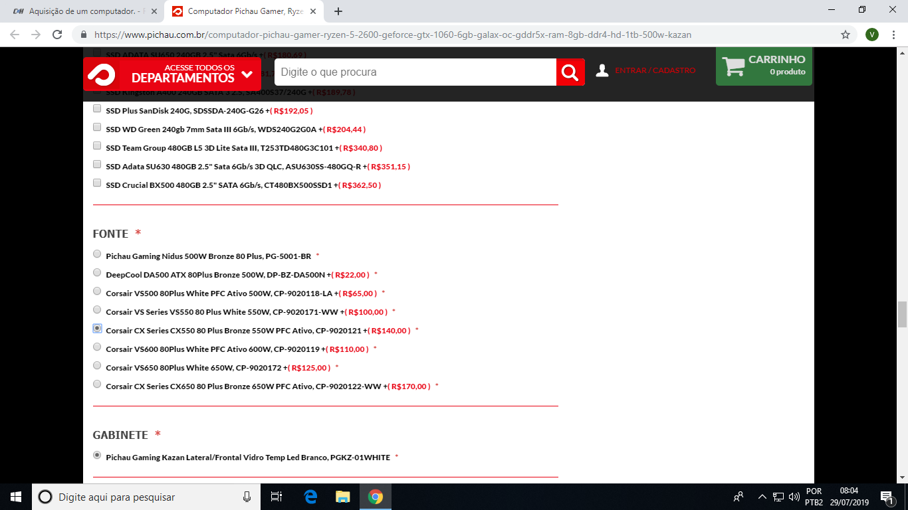This screenshot has width=908, height=510.
Task: Launch Microsoft Edge from taskbar
Action: (310, 497)
